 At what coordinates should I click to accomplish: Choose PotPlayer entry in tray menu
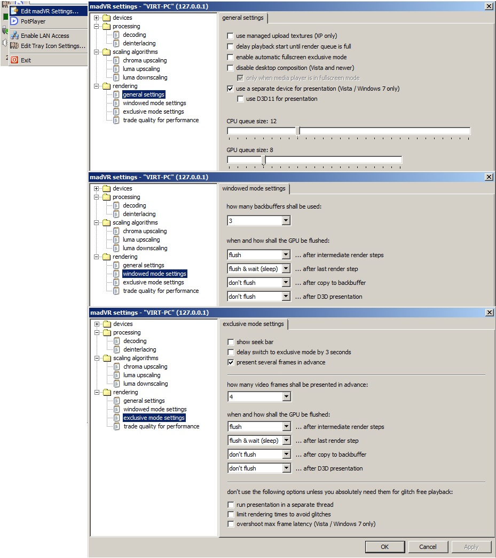tap(50, 21)
